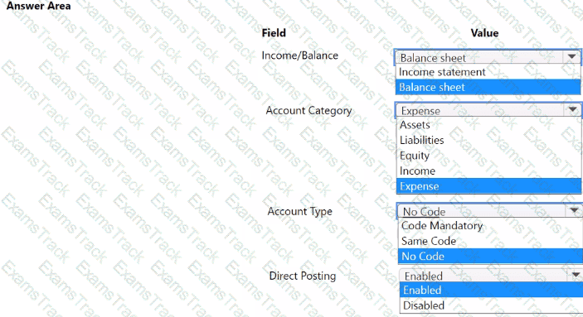
Task: Choose Equity account category option
Action: (x=489, y=156)
